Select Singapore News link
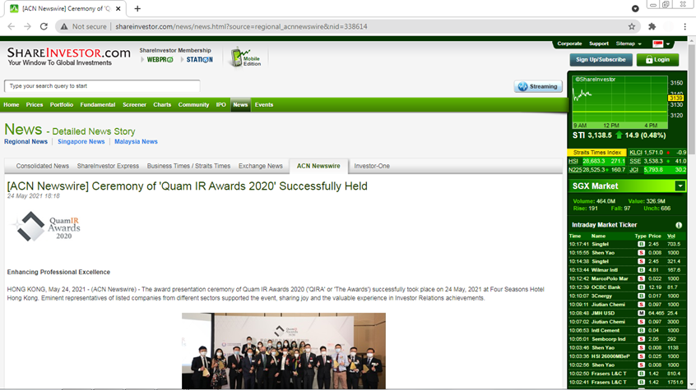 point(81,141)
